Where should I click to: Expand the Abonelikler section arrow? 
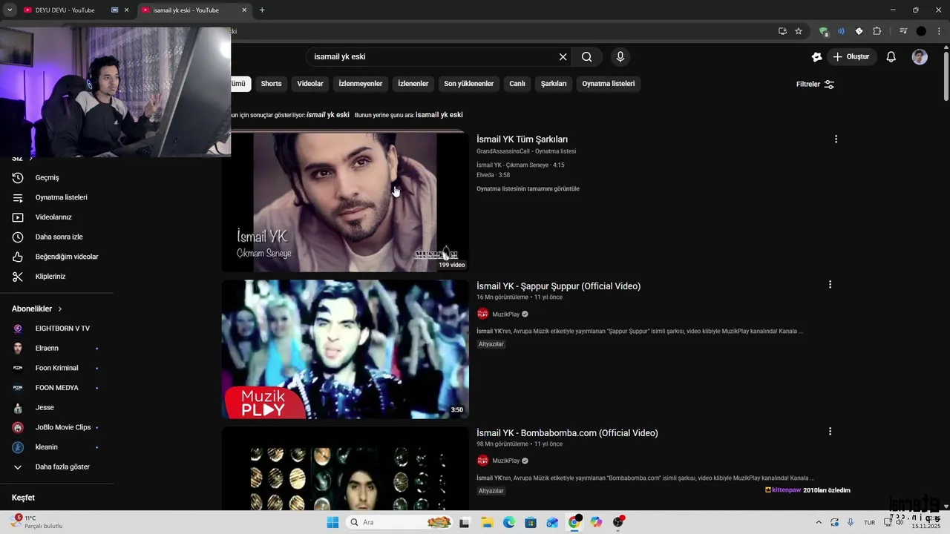(60, 309)
